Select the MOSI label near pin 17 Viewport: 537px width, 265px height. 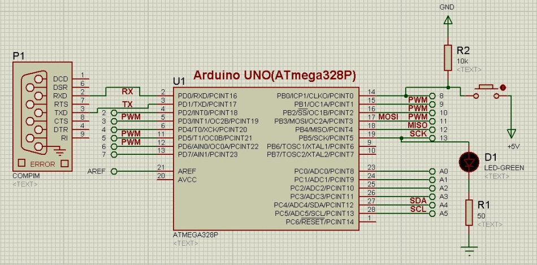click(389, 116)
